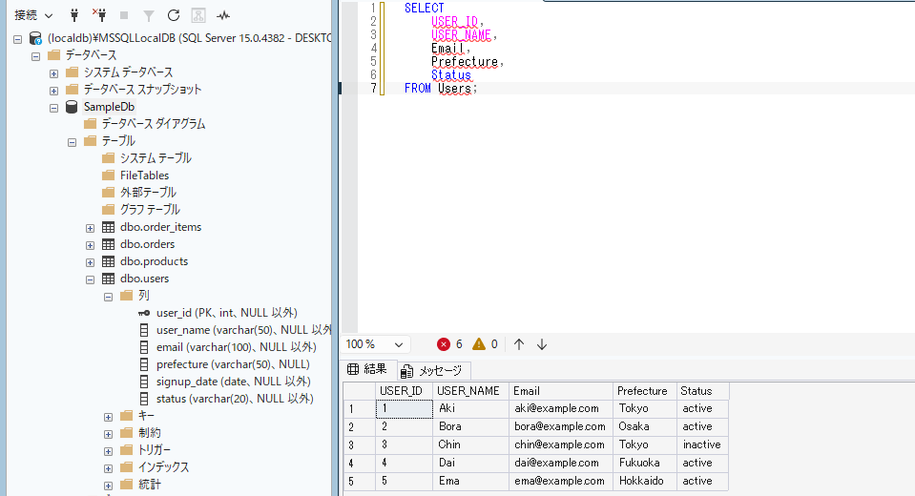Select the dbo.products table
915x496 pixels.
click(154, 261)
